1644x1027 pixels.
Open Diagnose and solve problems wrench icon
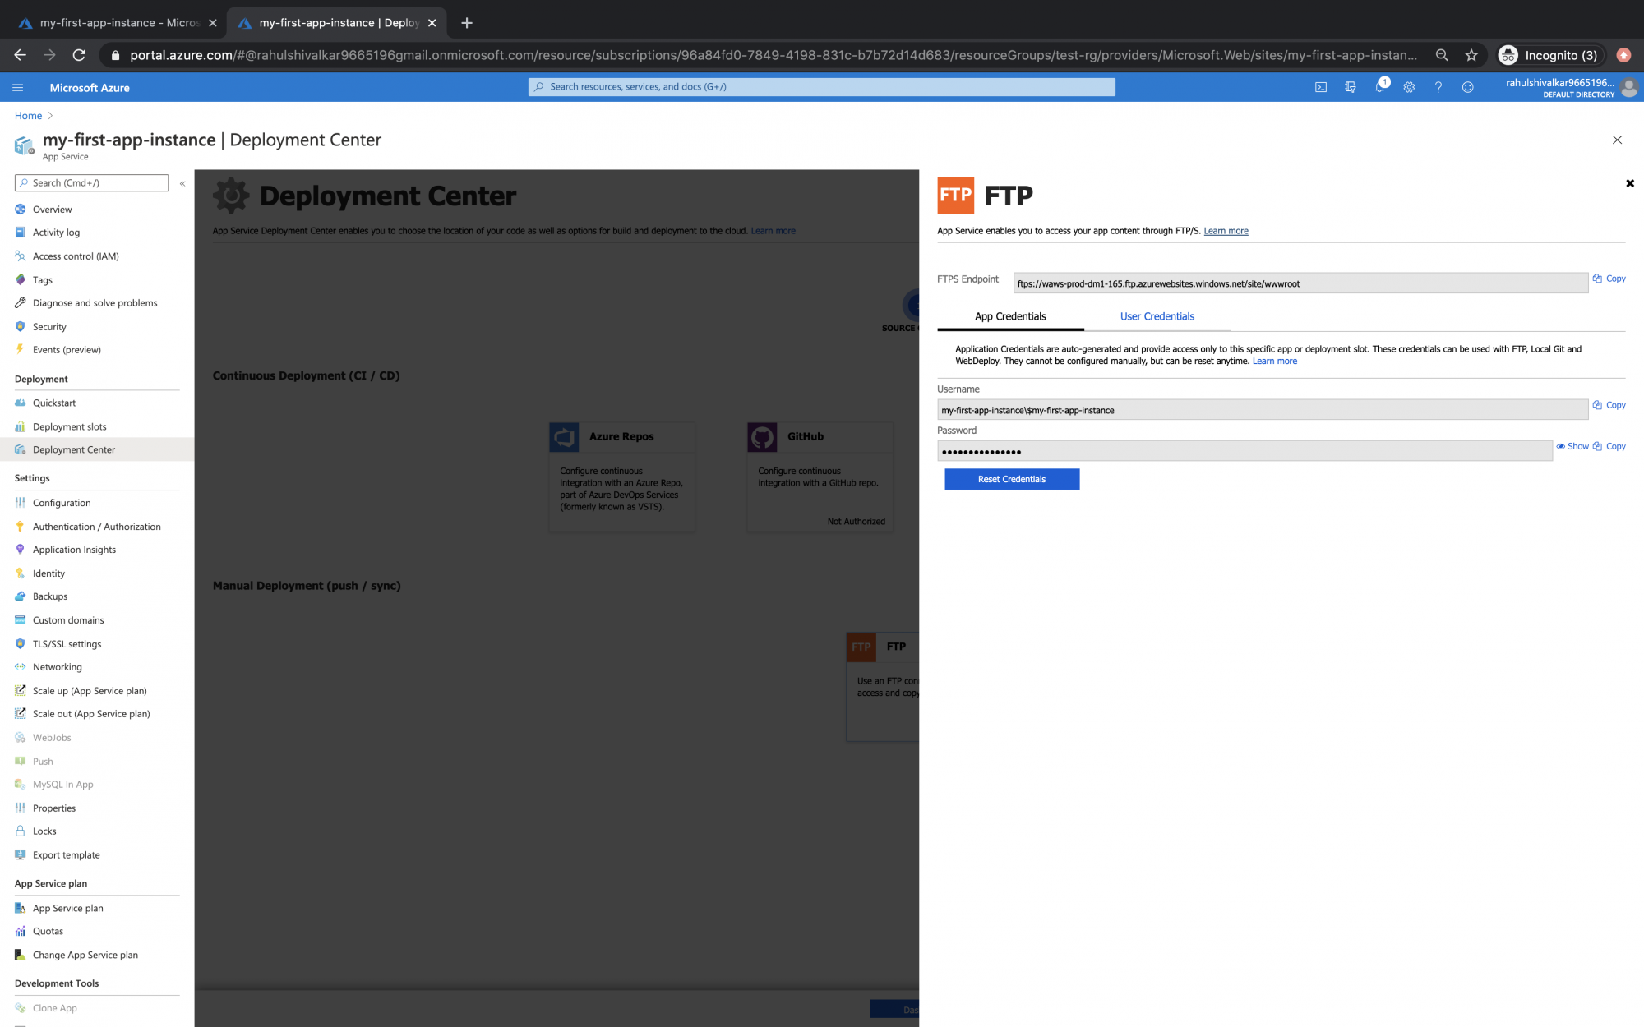pos(95,302)
